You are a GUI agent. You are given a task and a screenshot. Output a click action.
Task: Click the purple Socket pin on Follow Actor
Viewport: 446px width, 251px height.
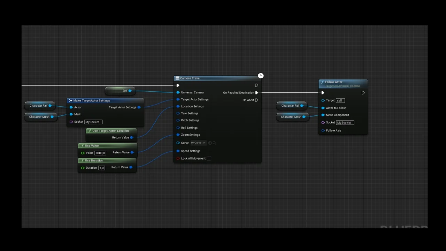[x=323, y=122]
